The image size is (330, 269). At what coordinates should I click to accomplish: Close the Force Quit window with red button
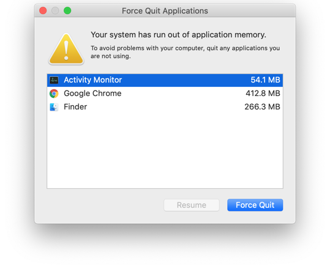tap(43, 10)
